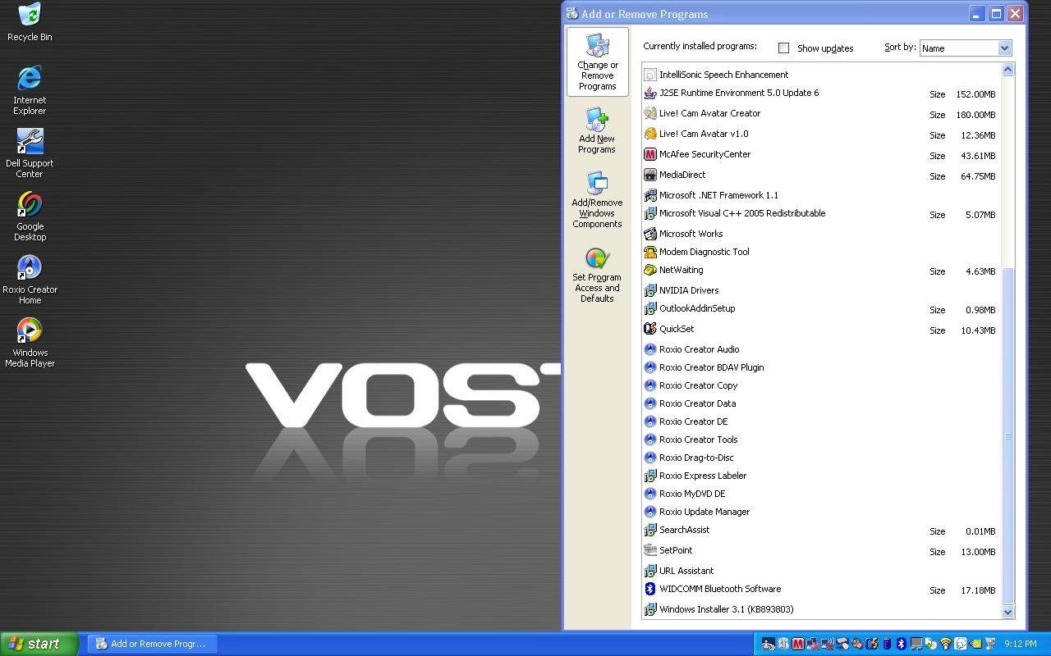This screenshot has width=1051, height=656.
Task: Click Add or Remove Programs taskbar button
Action: (153, 644)
